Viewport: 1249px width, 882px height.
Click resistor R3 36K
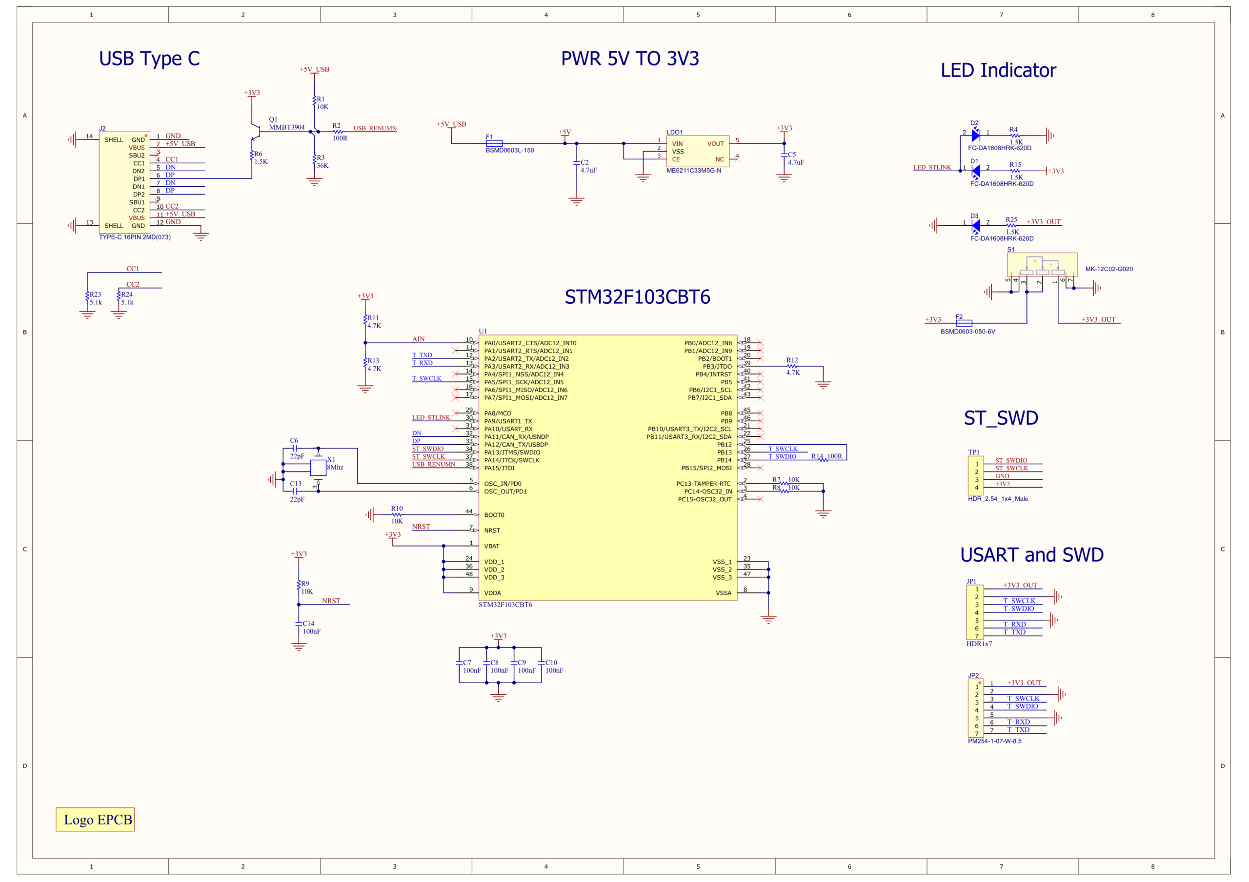(314, 159)
